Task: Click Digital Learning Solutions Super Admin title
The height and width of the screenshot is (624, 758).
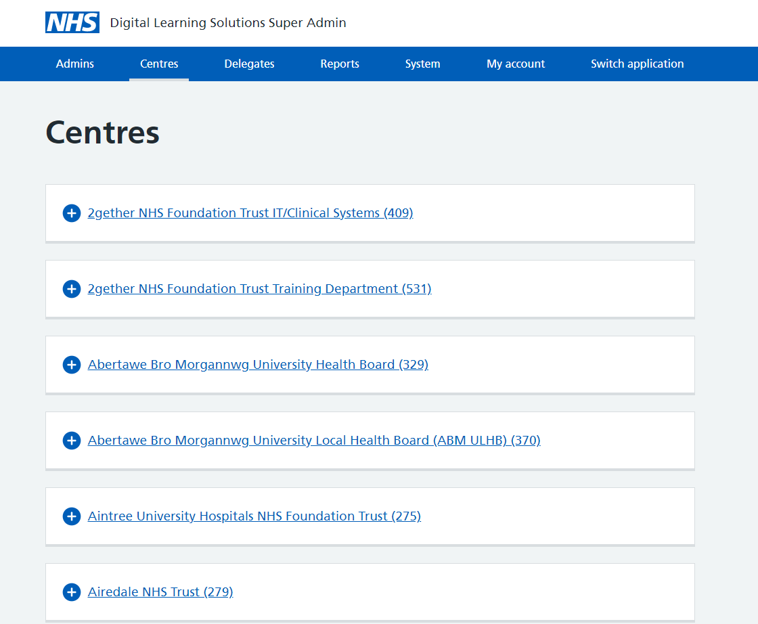Action: (228, 23)
